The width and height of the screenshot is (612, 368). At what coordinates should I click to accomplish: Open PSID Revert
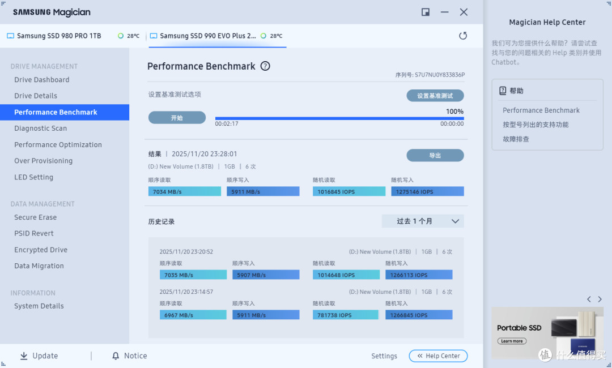pyautogui.click(x=34, y=233)
